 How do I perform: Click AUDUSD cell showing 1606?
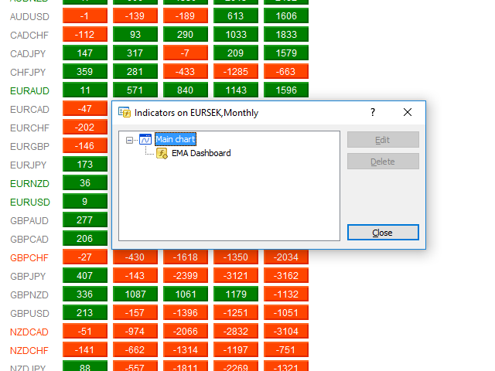(286, 16)
